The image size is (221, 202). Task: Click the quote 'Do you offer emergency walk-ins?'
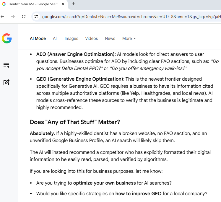click(x=149, y=69)
